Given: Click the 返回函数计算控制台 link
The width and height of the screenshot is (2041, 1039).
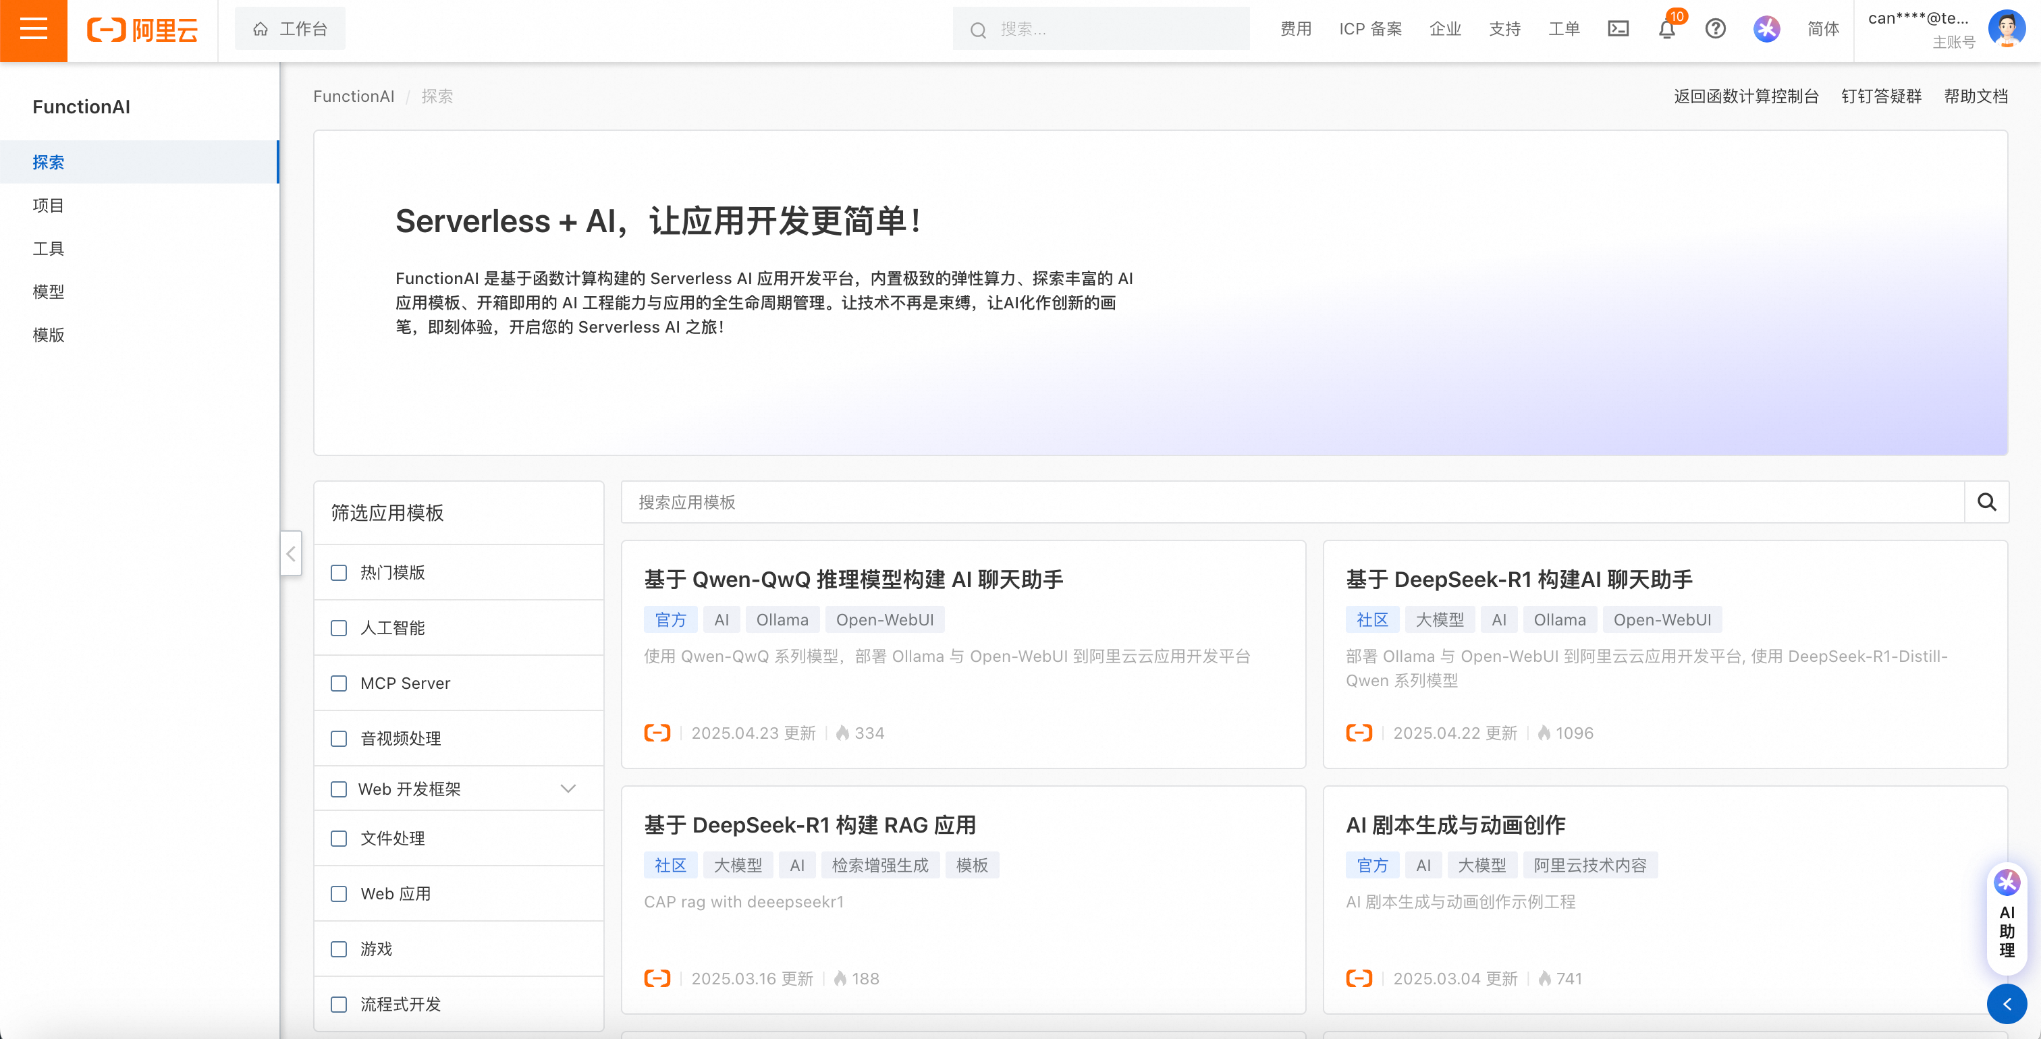Looking at the screenshot, I should (1745, 96).
